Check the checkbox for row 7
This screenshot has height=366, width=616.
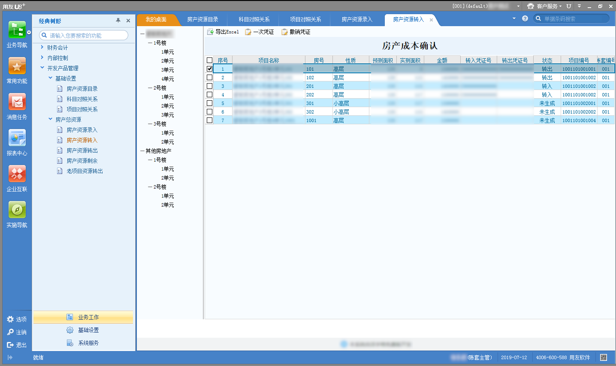coord(210,120)
